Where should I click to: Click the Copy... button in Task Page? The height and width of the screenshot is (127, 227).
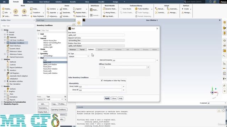tap(54, 104)
